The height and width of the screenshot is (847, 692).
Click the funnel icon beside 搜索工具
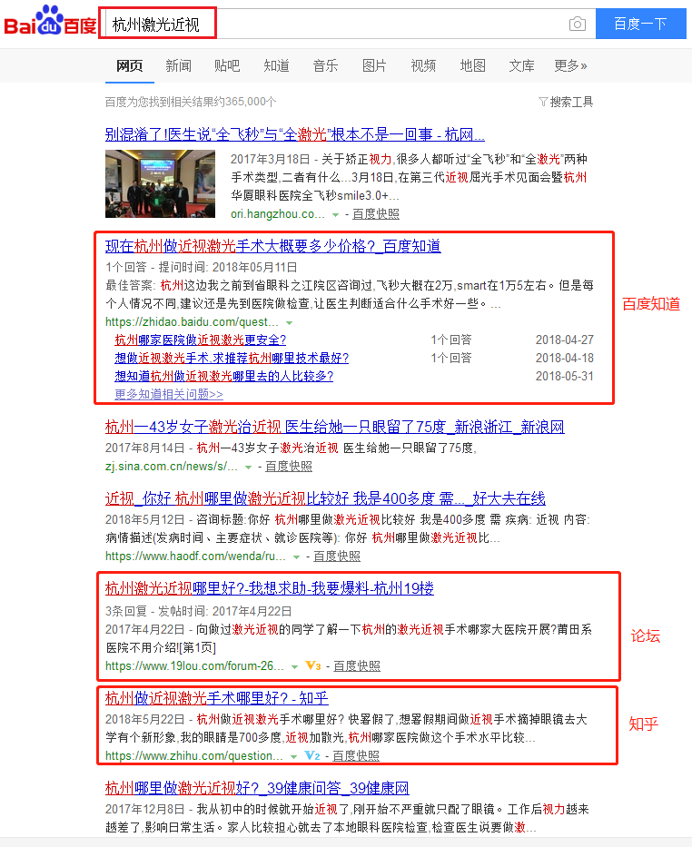543,102
